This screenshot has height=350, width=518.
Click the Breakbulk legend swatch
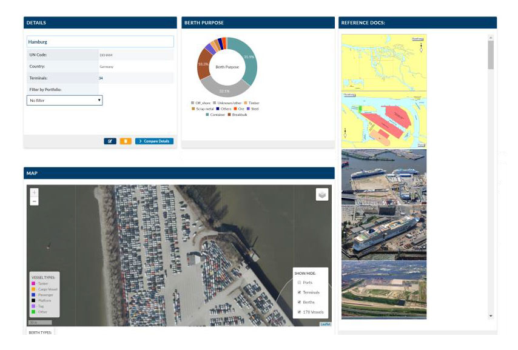(x=229, y=115)
